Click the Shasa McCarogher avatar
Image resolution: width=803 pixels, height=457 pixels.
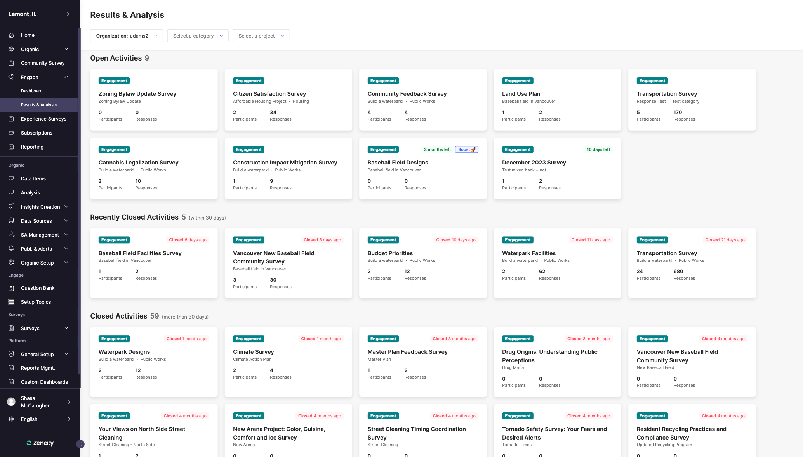11,402
